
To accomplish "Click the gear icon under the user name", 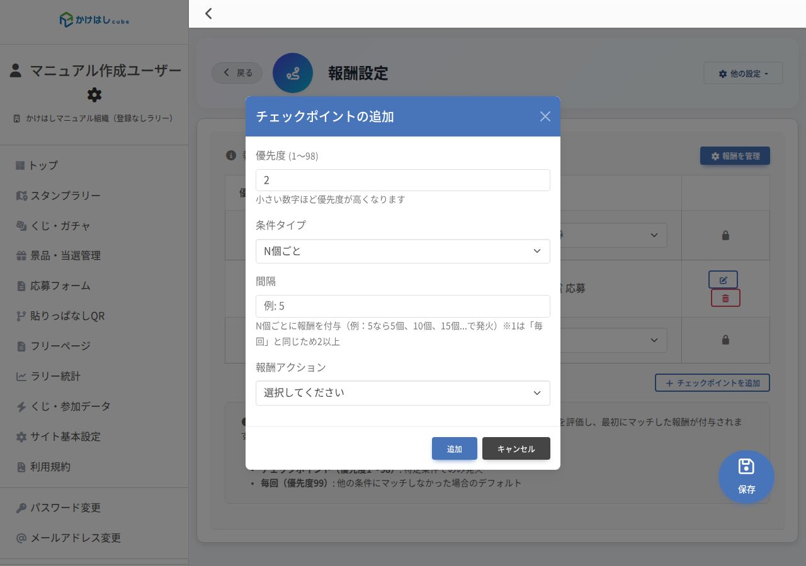I will (94, 95).
